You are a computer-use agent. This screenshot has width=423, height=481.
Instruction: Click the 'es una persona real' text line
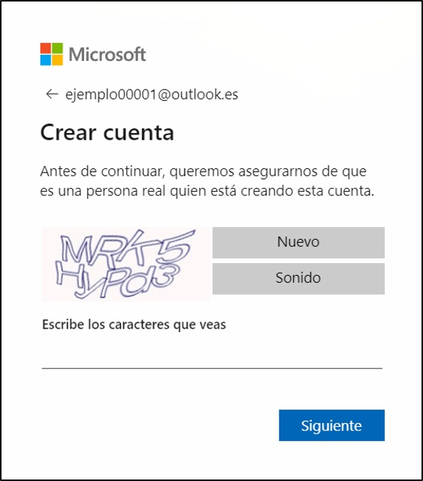[207, 191]
